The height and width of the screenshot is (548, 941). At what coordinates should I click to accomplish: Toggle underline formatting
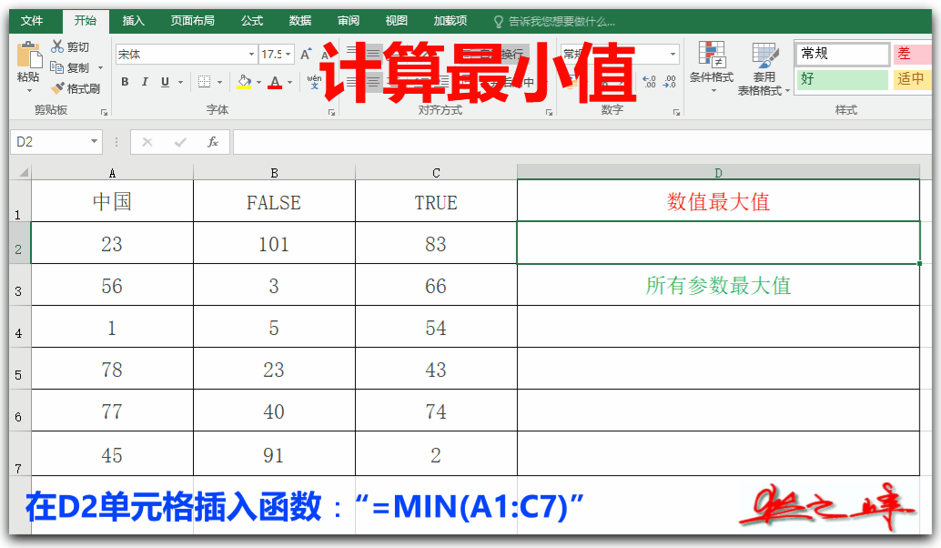click(165, 82)
